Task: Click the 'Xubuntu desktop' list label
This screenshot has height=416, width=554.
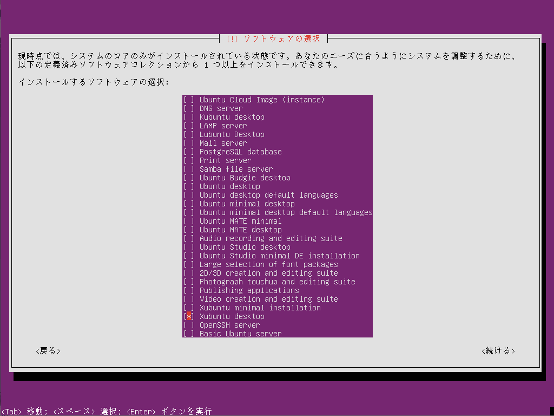Action: (x=232, y=316)
